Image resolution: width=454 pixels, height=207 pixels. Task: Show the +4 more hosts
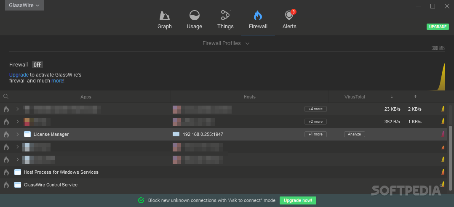pos(315,109)
